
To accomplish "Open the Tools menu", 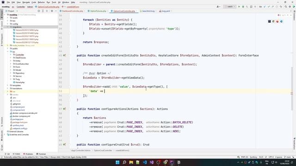I will coord(54,2).
